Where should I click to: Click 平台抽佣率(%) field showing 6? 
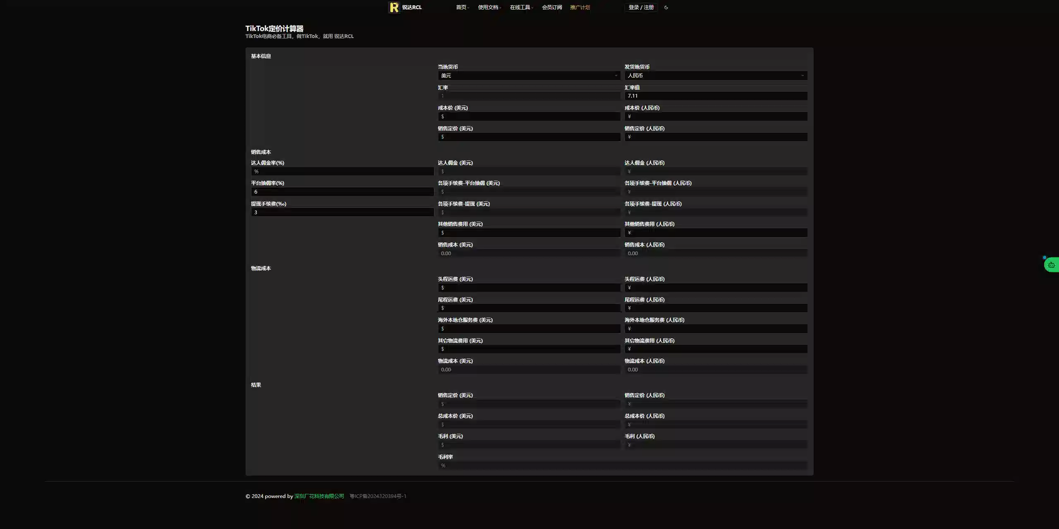point(342,192)
